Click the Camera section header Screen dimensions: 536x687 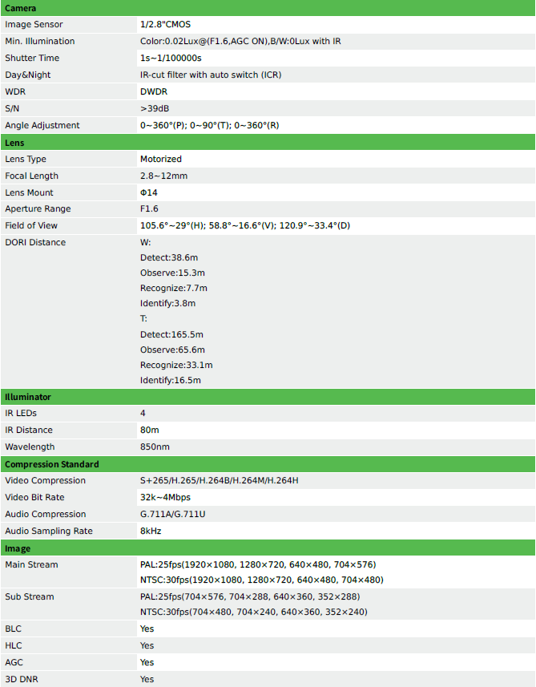coord(268,8)
